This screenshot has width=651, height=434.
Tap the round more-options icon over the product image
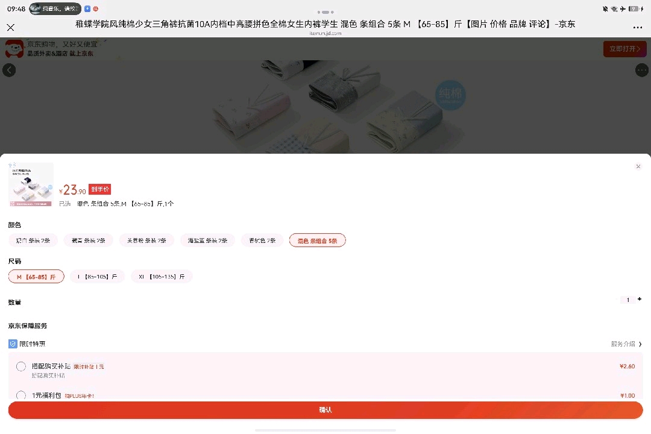click(642, 70)
